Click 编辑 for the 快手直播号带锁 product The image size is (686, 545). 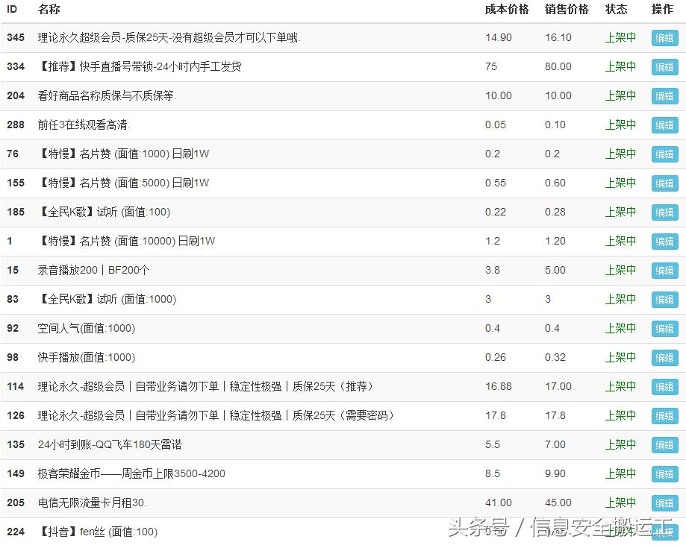664,66
